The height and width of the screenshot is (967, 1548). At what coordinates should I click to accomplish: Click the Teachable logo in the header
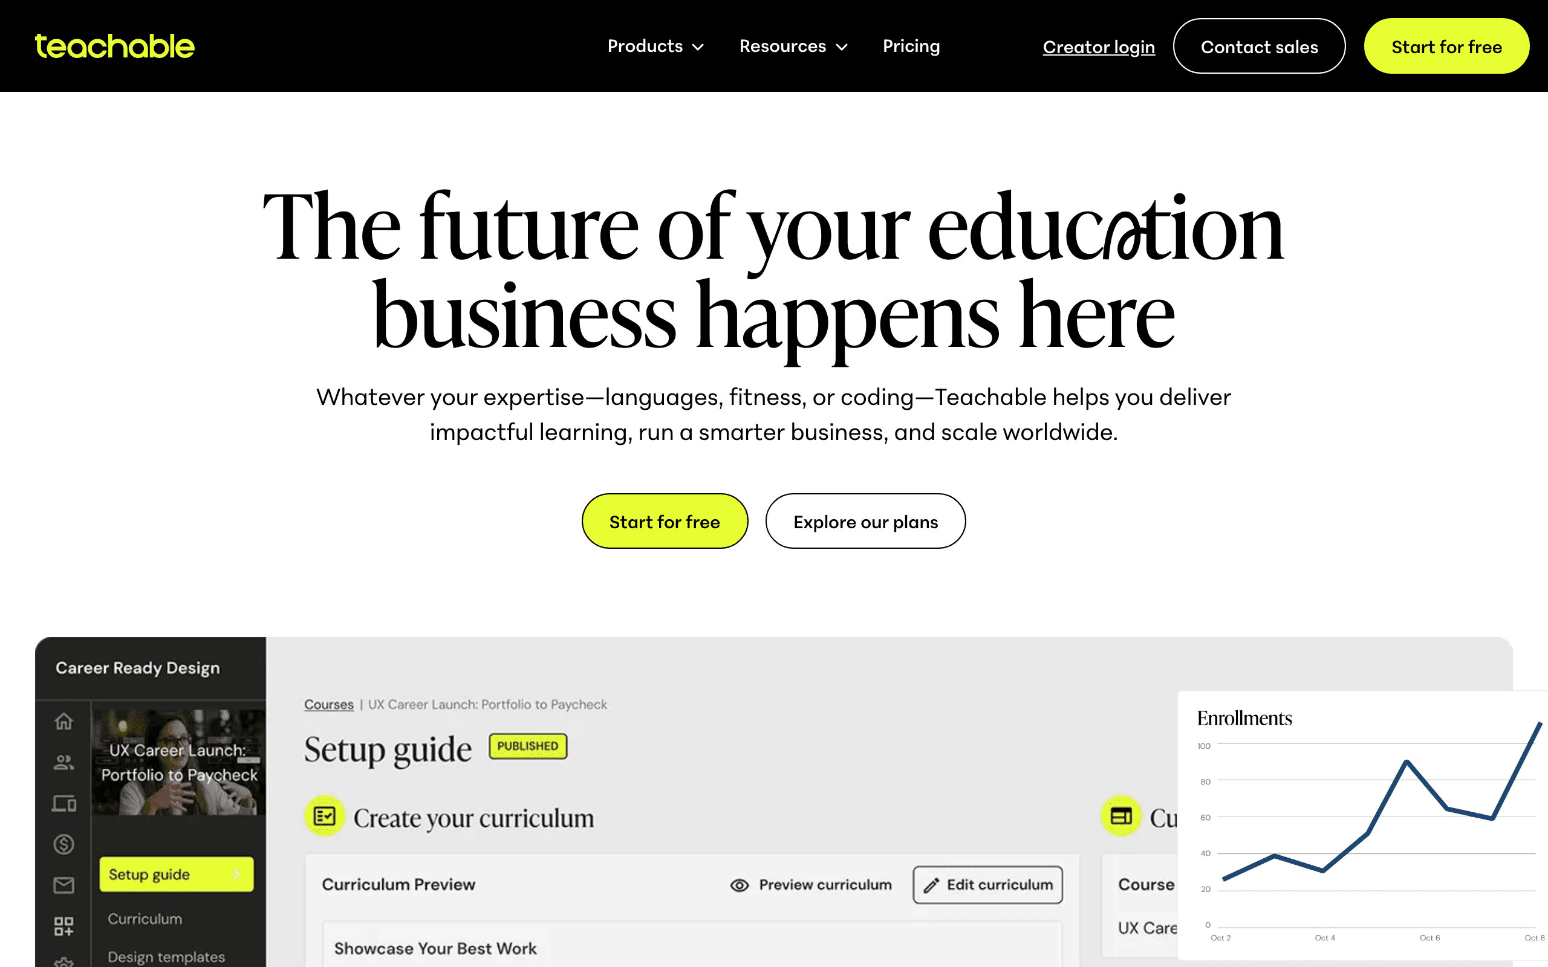click(113, 45)
